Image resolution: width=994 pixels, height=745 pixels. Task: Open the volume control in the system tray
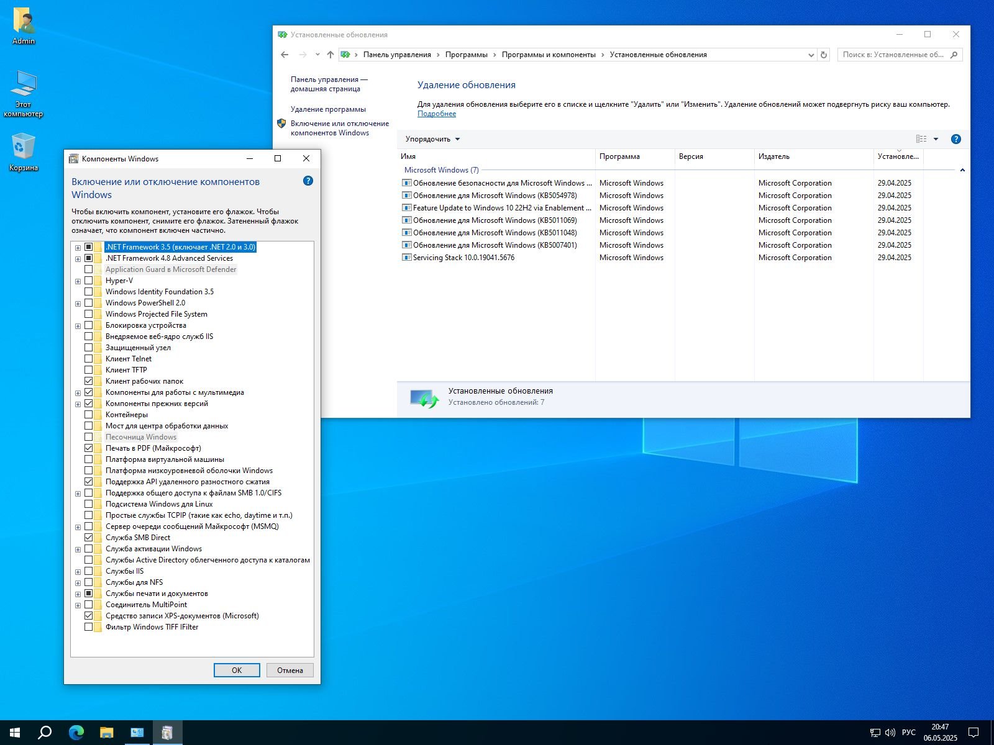[890, 733]
